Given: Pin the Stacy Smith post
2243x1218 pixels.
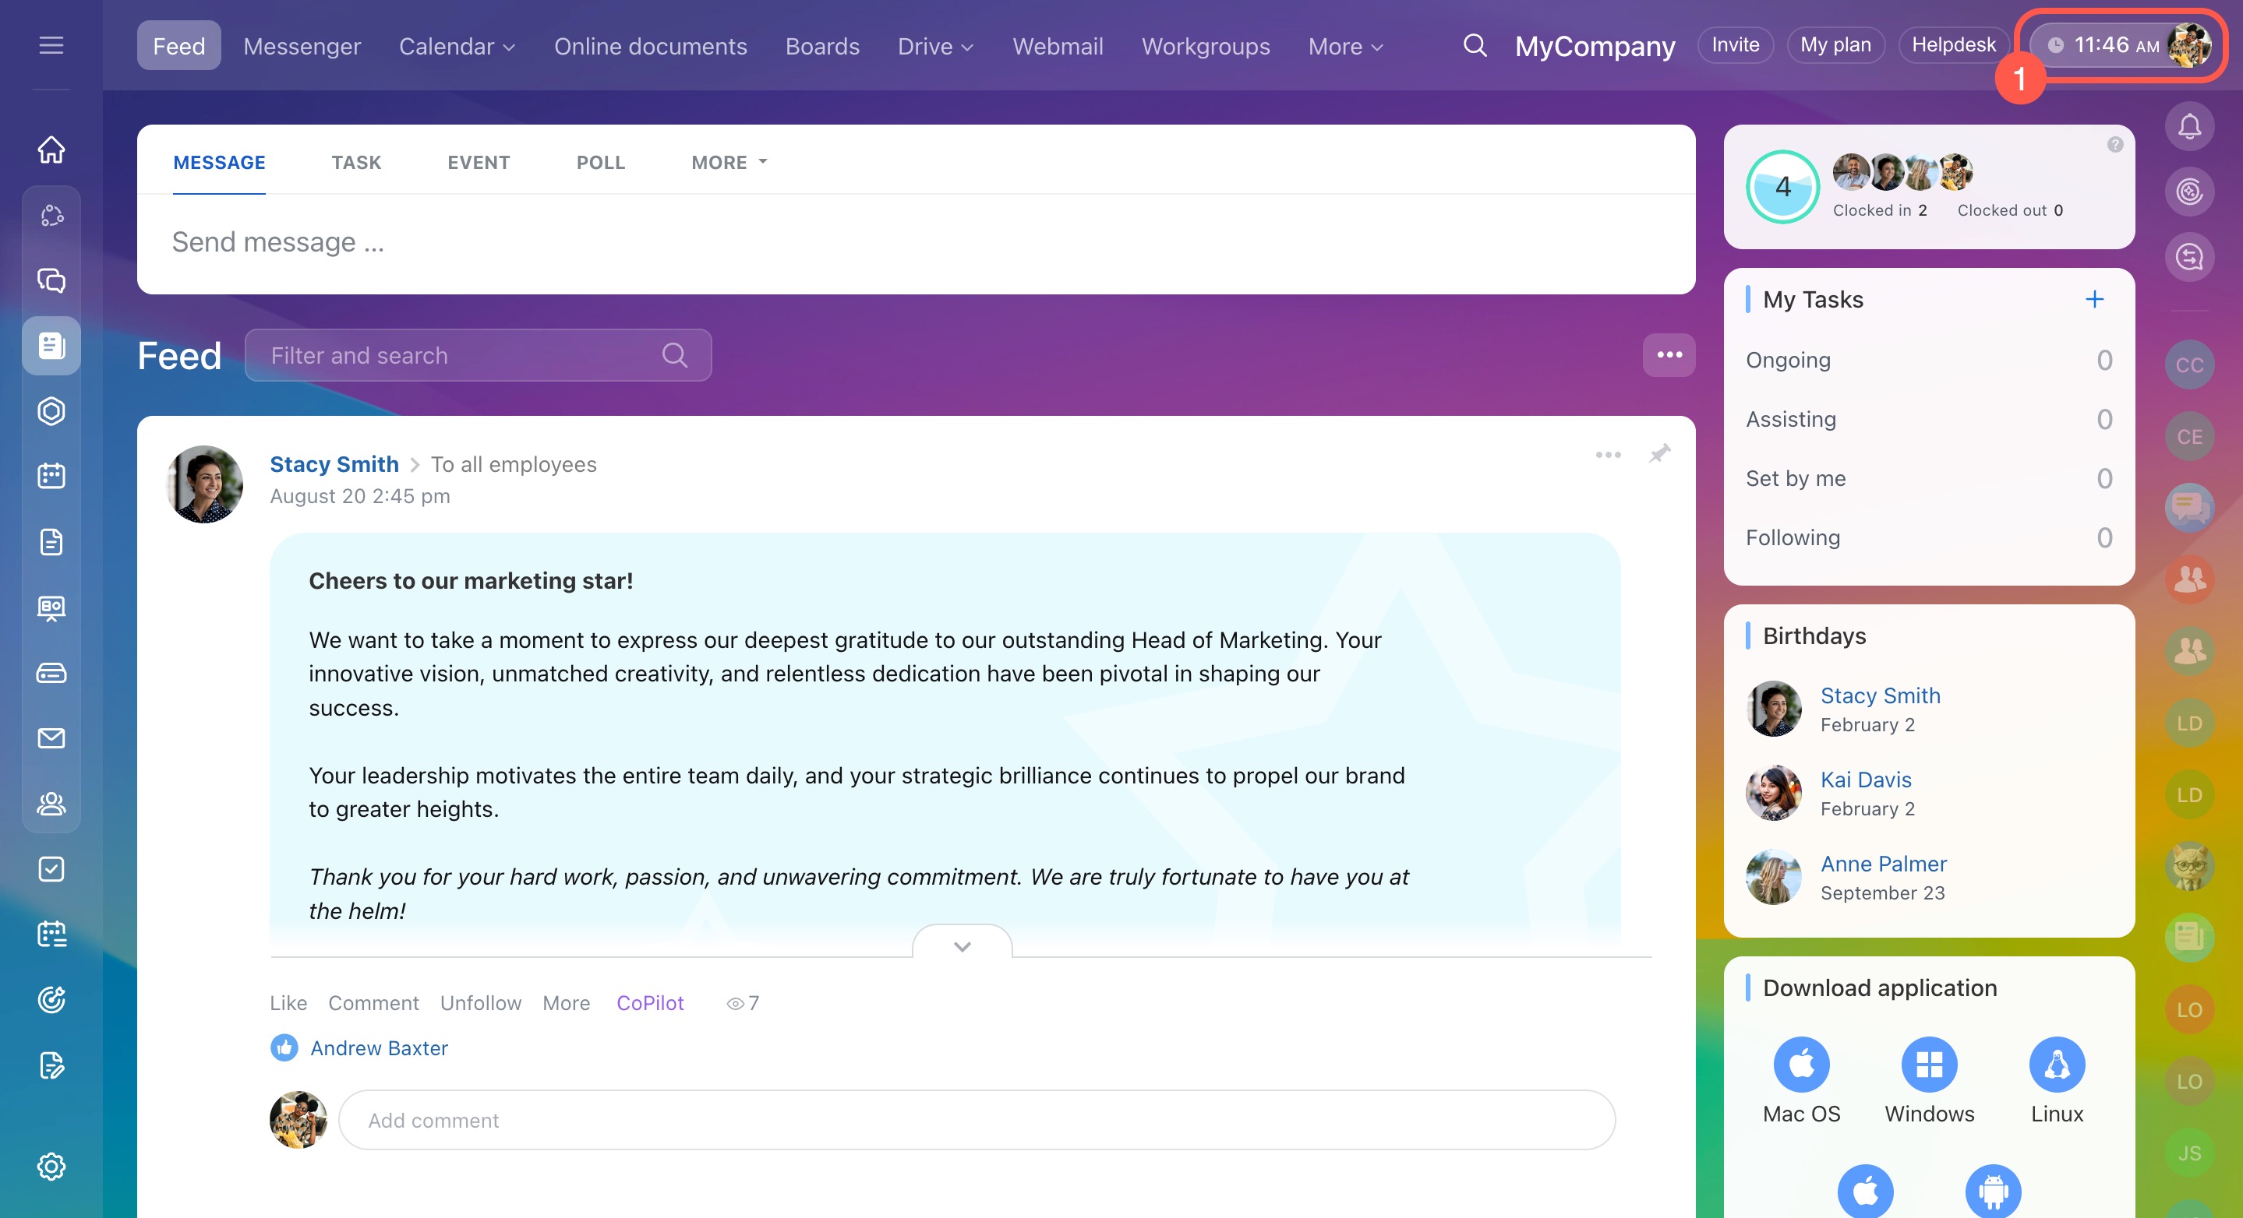Looking at the screenshot, I should tap(1659, 454).
